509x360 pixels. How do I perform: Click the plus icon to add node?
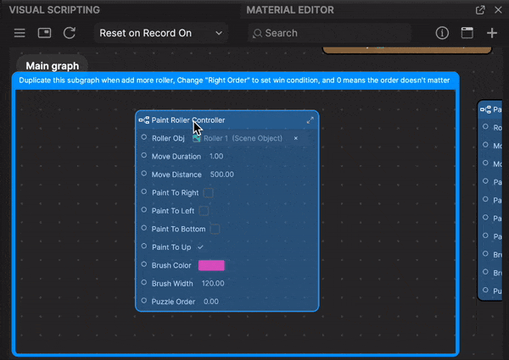[x=492, y=33]
